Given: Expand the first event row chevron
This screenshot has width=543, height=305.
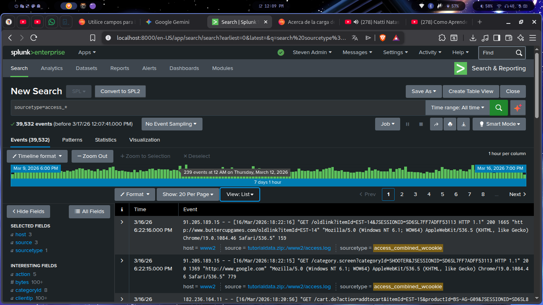Looking at the screenshot, I should point(122,222).
